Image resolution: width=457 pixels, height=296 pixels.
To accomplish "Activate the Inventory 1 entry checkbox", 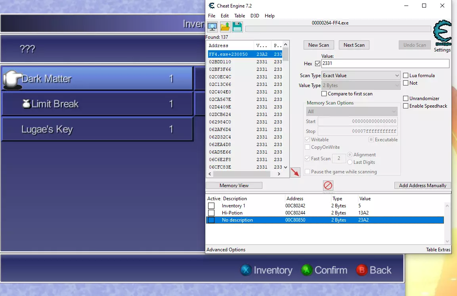I will click(211, 206).
